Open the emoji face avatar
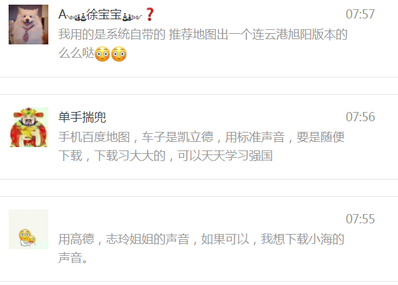 pos(28,229)
